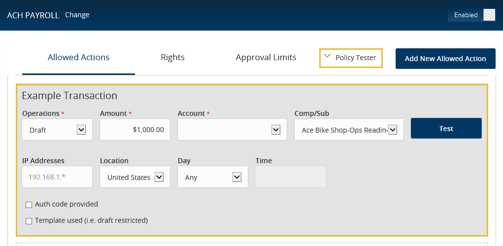Click the Change link next to ACH PAYROLL
This screenshot has width=503, height=246.
[x=77, y=15]
